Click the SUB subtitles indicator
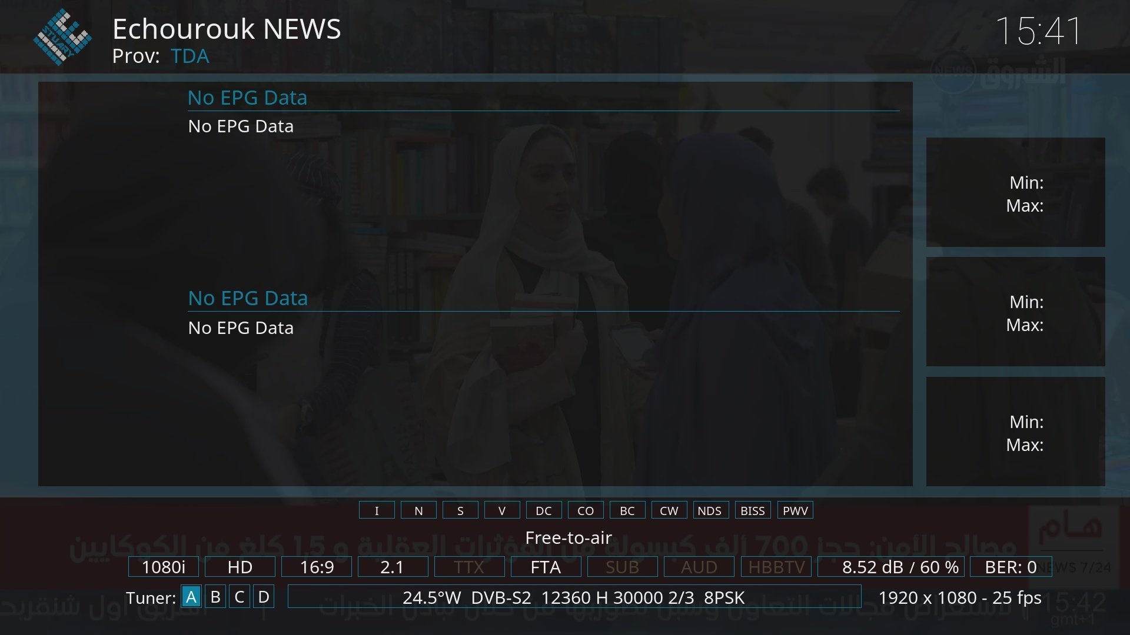 622,567
